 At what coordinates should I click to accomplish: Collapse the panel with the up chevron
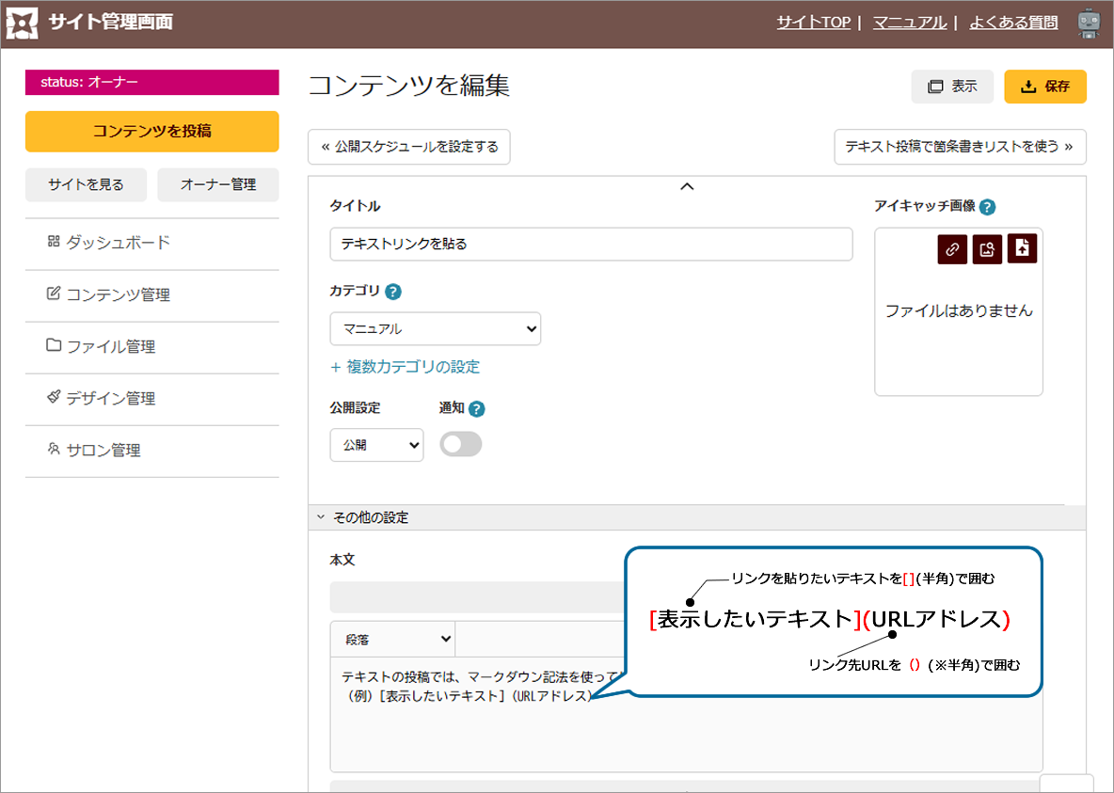click(687, 186)
